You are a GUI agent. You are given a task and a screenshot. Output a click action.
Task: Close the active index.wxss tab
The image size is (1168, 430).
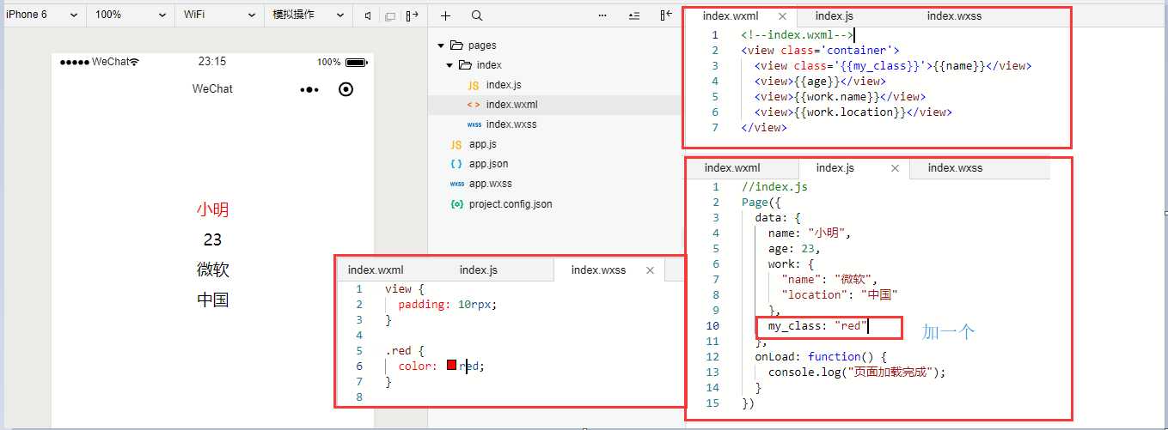[x=650, y=270]
